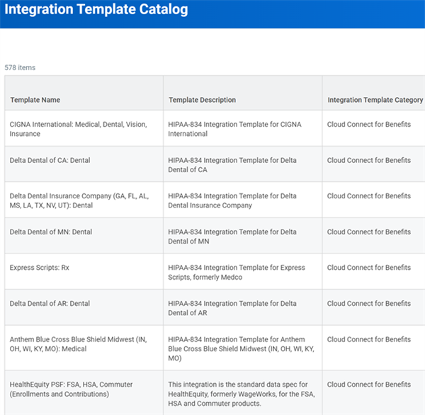Click Cloud Connect for Benefits in Delta Dental Insurance Company row
This screenshot has height=415, width=425.
click(368, 196)
